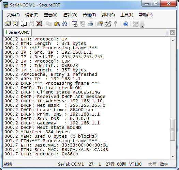The image size is (179, 170).
Task: Click the 'Dest.IP : 255.255.255.255' line
Action: pos(54,57)
